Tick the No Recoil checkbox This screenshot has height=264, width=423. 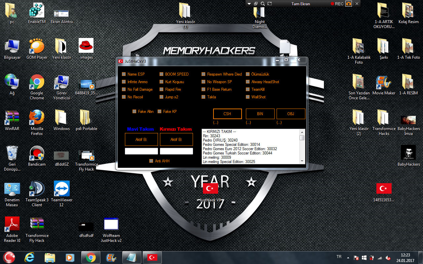124,97
